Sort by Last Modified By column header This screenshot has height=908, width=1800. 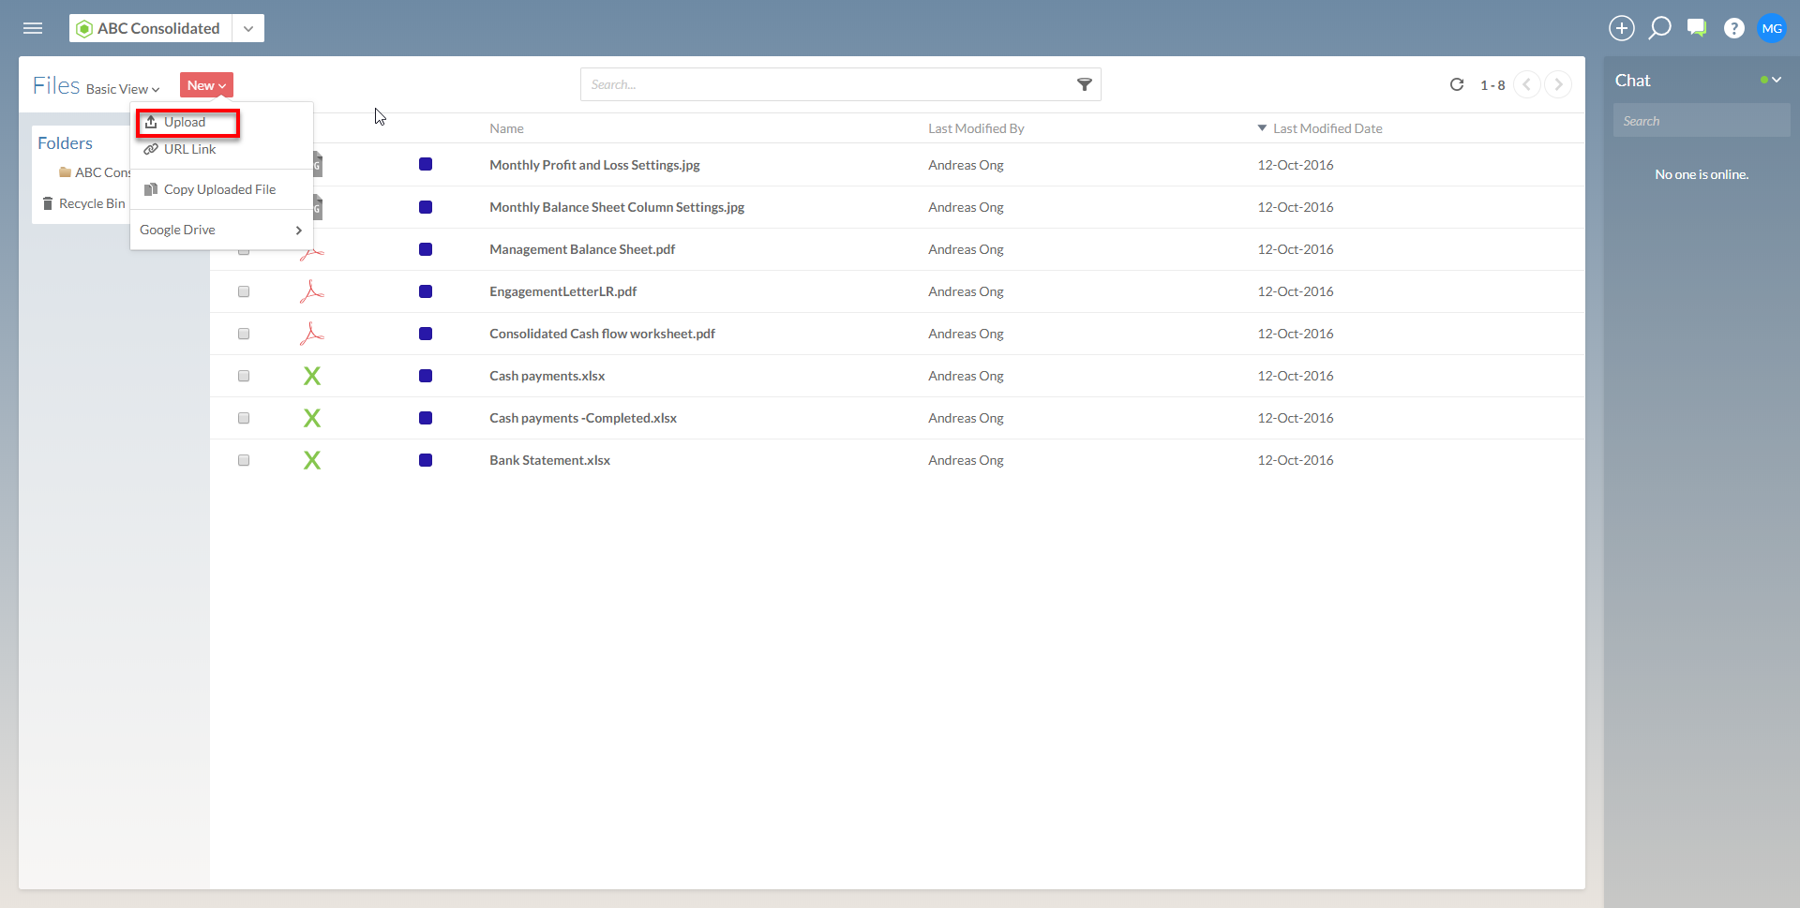[x=976, y=128]
